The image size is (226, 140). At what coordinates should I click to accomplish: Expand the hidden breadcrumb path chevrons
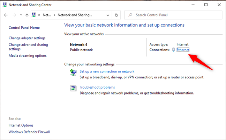[x=39, y=15]
